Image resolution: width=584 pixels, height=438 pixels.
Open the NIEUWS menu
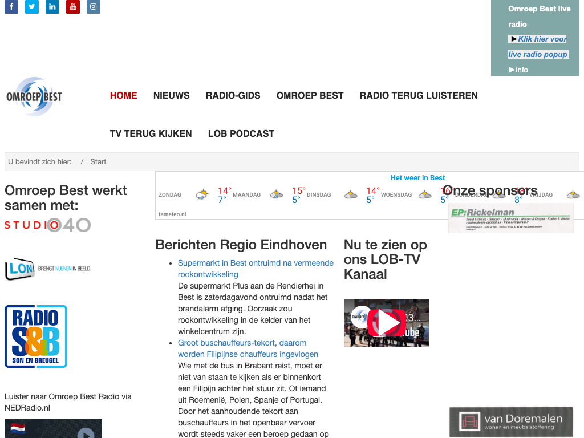tap(171, 95)
